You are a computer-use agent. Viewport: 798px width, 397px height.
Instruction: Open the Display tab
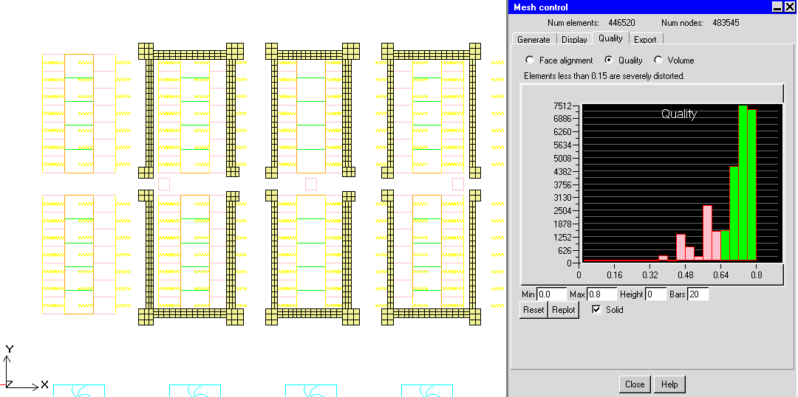pos(575,40)
